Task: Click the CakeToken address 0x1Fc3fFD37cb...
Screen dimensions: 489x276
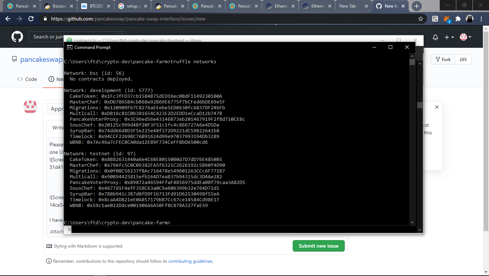Action: tap(162, 96)
